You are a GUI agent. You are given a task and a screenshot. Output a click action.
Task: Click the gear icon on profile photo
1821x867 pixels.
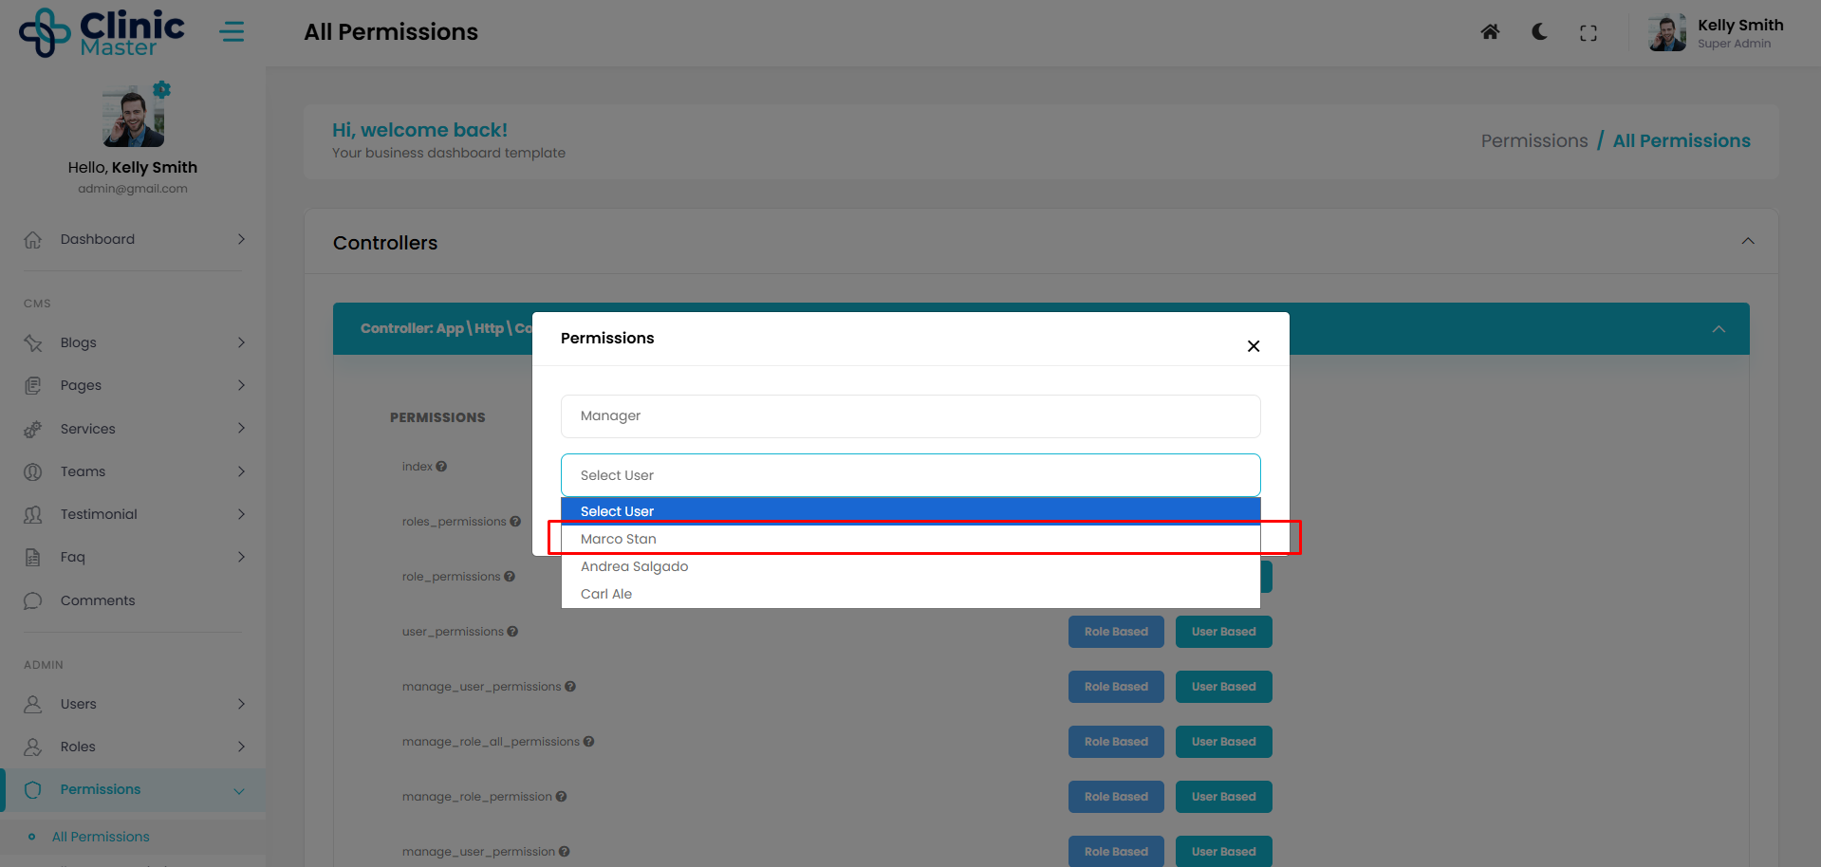click(x=162, y=90)
